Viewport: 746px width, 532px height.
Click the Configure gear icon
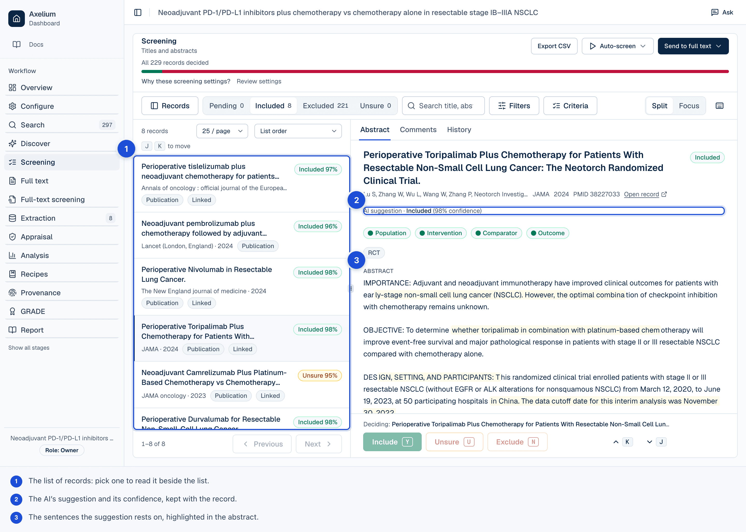point(12,106)
